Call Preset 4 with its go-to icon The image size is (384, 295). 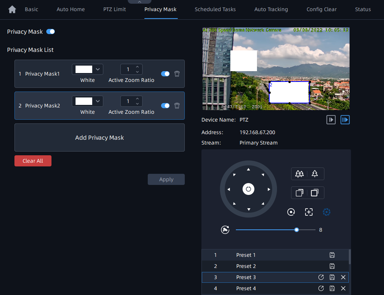coord(321,288)
